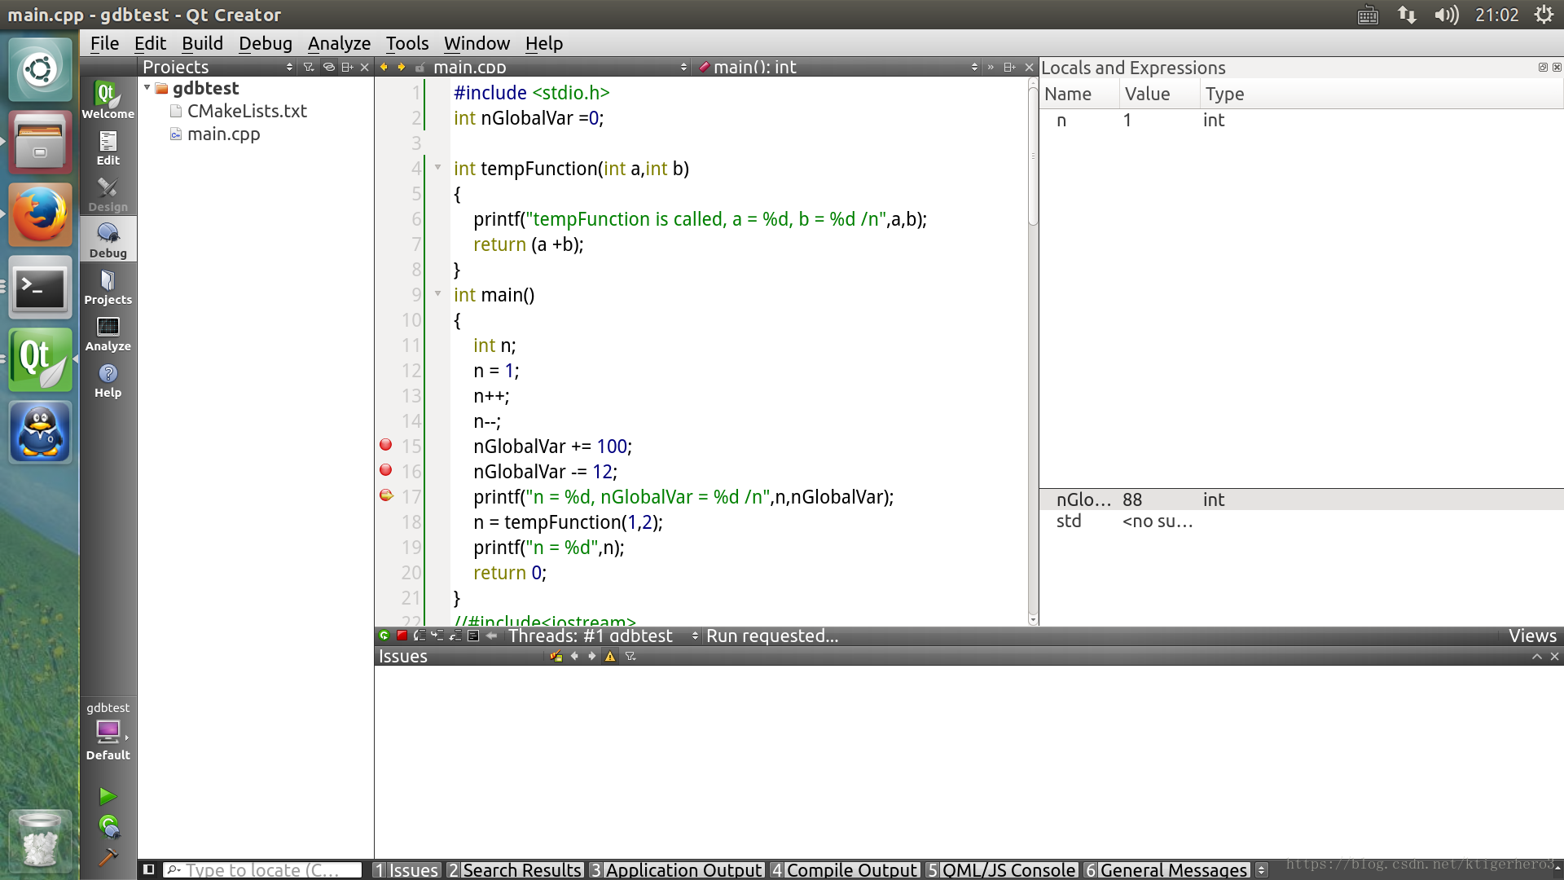
Task: Toggle the warnings filter in the Issues pane
Action: (x=610, y=657)
